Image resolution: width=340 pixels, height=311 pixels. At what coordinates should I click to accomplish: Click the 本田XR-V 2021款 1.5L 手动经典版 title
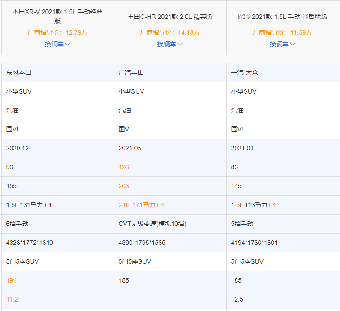coord(58,17)
